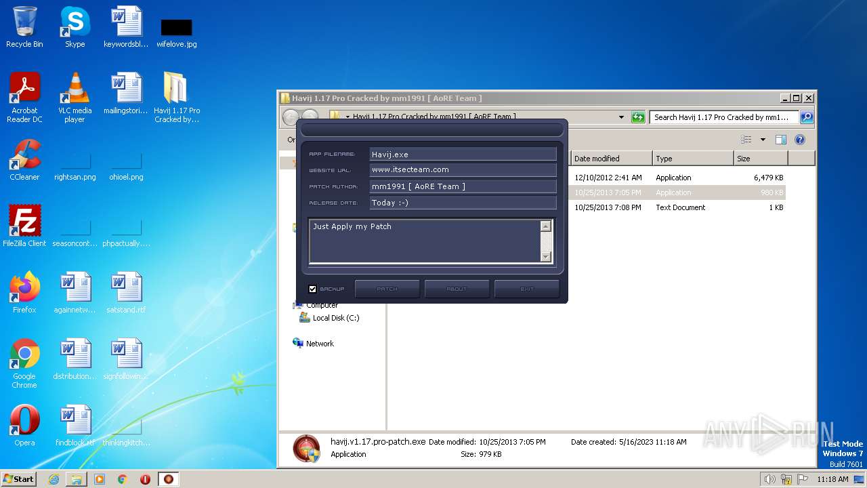Select the mailingstori... document icon
Image resolution: width=867 pixels, height=488 pixels.
(x=126, y=94)
